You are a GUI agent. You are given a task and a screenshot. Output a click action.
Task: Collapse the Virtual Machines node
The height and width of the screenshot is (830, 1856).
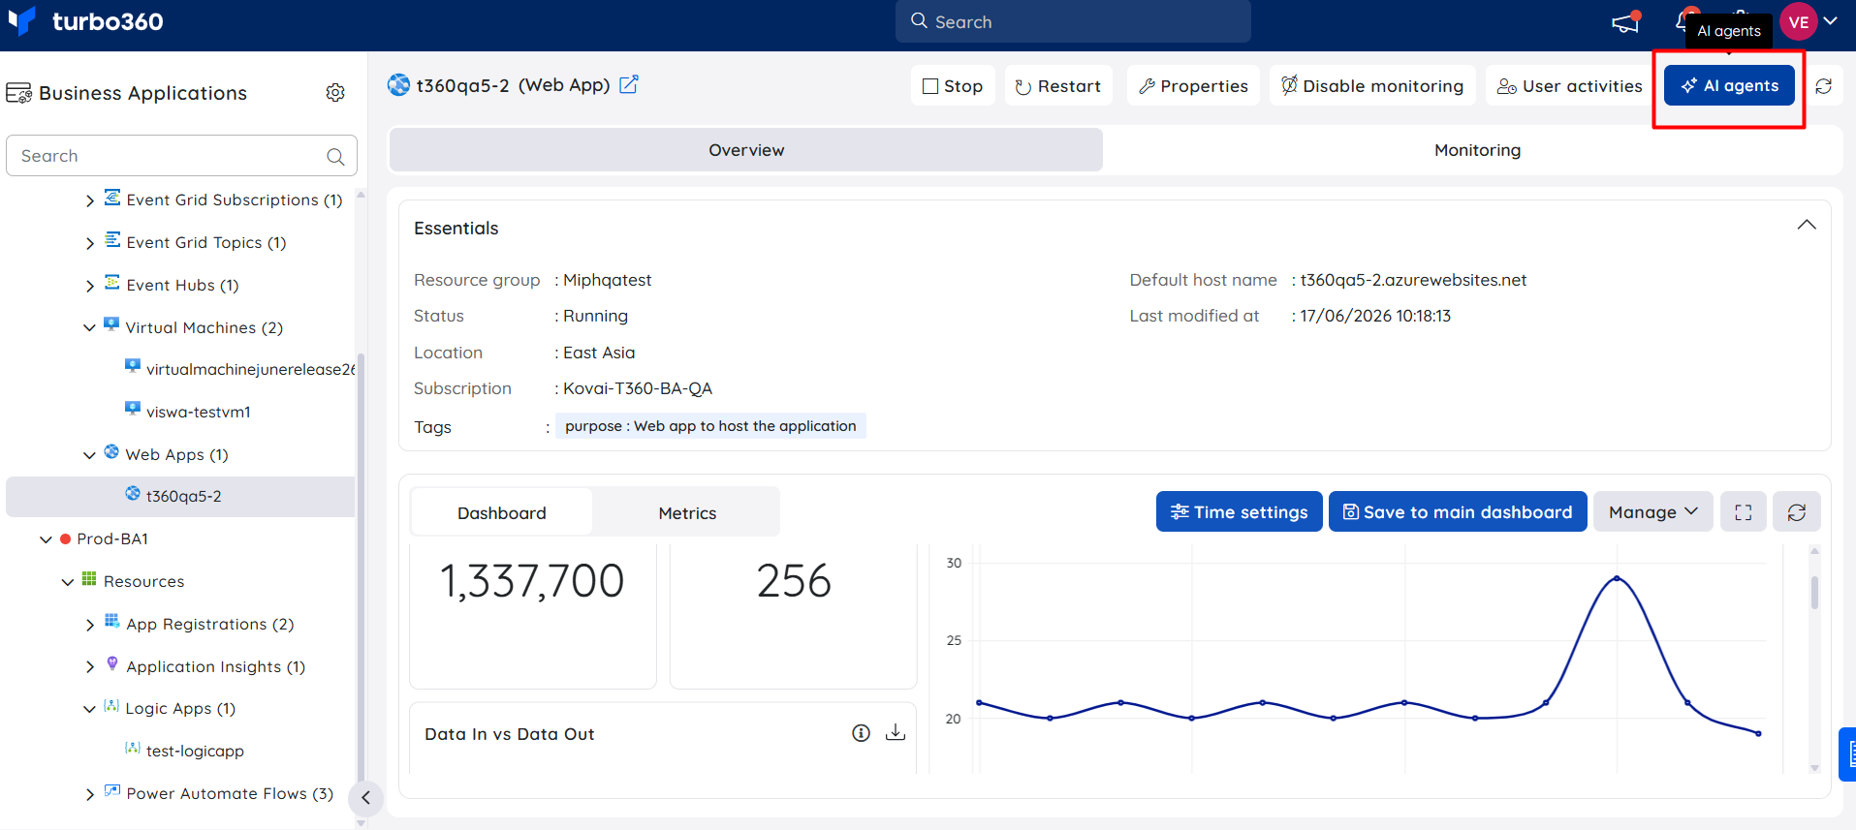[90, 328]
